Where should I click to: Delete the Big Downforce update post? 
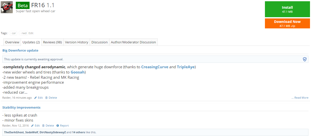pyautogui.click(x=51, y=98)
